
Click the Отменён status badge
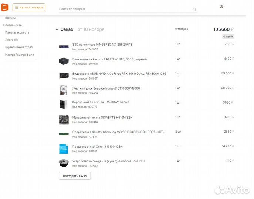coord(228,36)
